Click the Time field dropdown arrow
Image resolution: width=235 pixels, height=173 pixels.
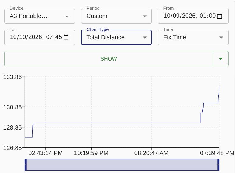click(221, 37)
